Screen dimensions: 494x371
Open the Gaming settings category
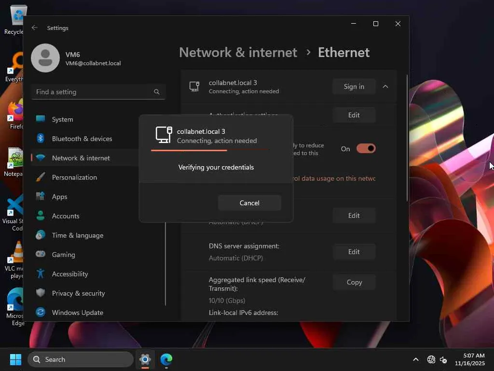[x=97, y=255]
